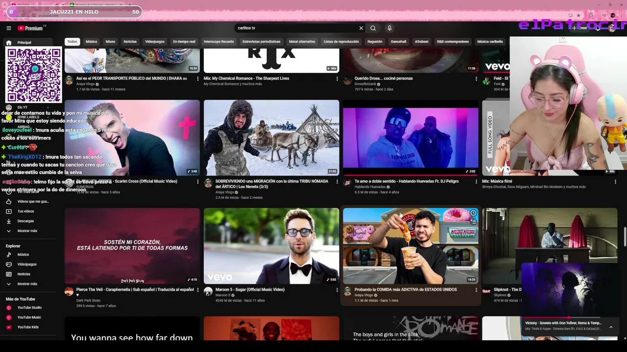Add the COMIDA más ADICTIVA video to Watch later

click(473, 213)
